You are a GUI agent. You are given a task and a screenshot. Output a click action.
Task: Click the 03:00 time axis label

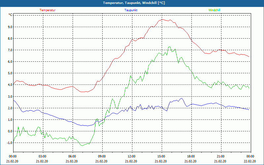43,156
